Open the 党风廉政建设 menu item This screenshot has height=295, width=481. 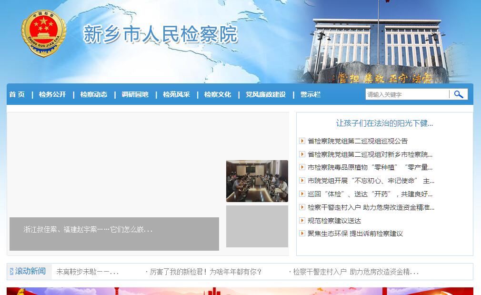click(266, 94)
